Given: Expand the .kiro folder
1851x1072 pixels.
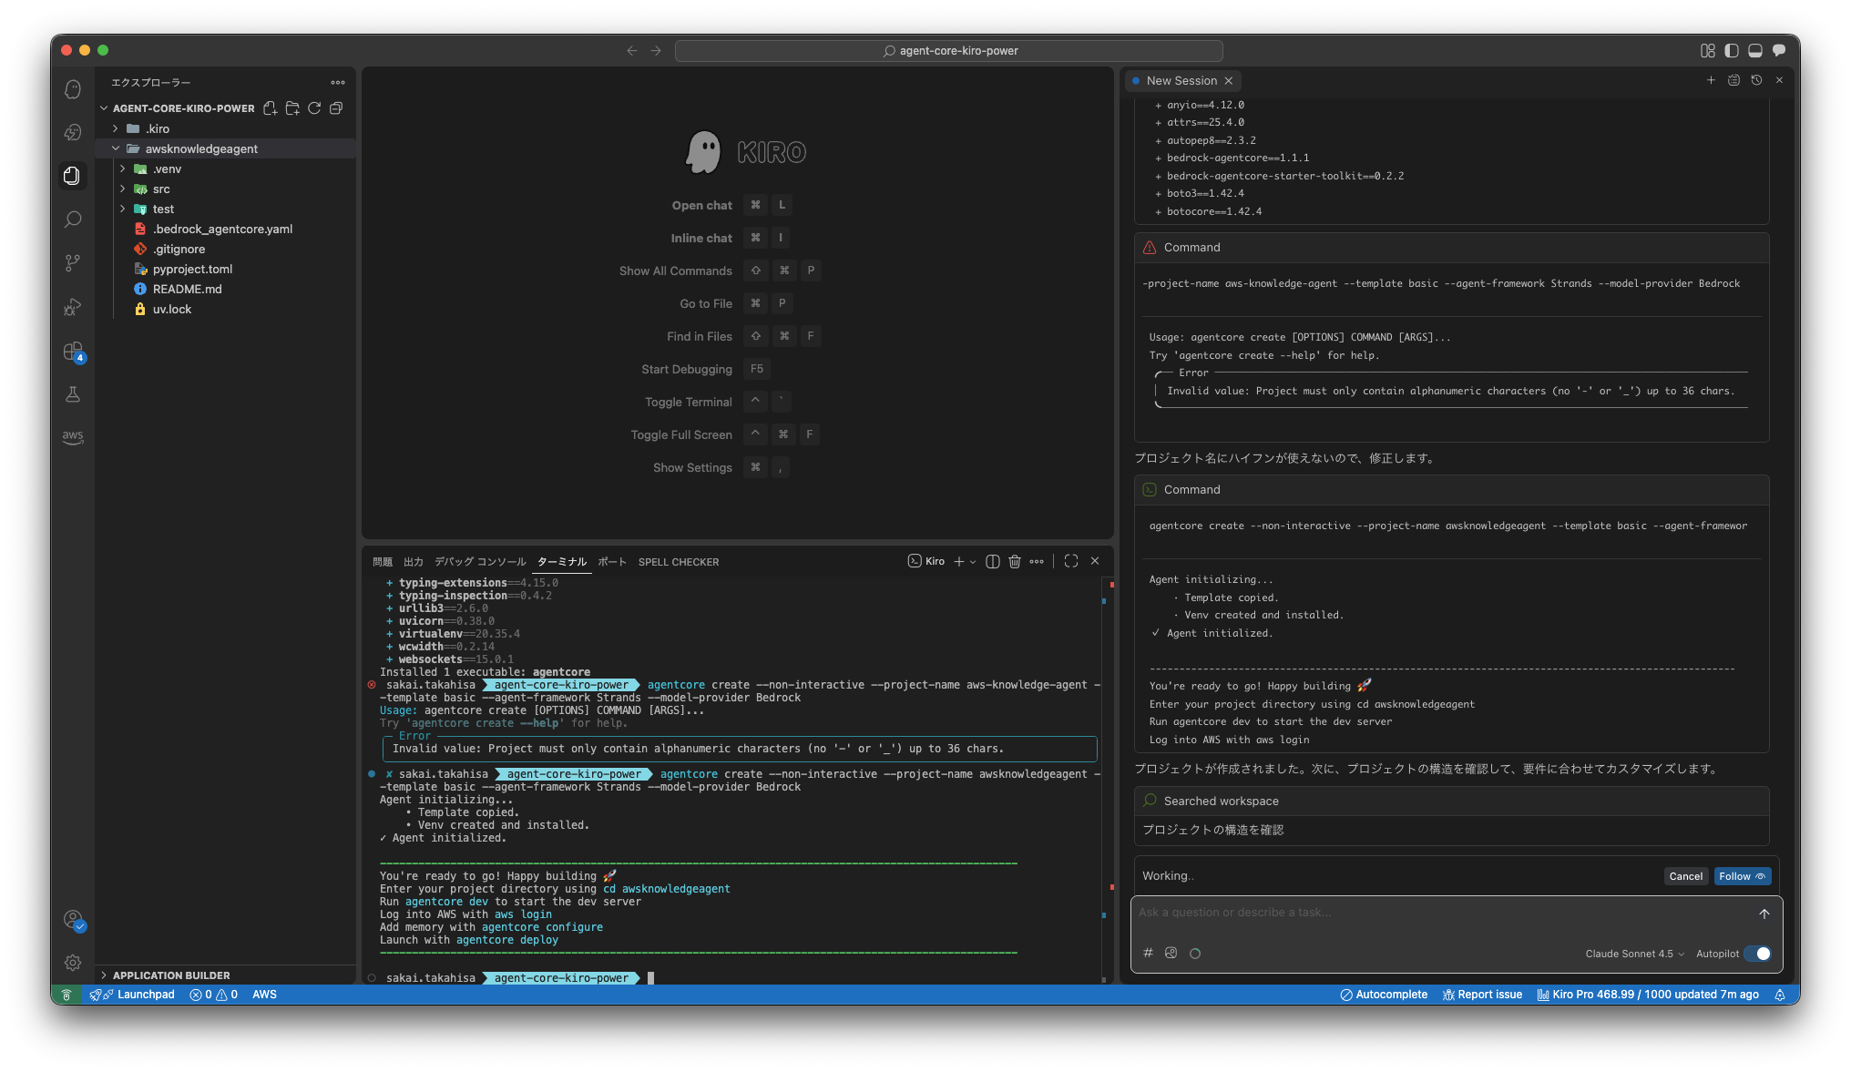Looking at the screenshot, I should click(x=158, y=128).
